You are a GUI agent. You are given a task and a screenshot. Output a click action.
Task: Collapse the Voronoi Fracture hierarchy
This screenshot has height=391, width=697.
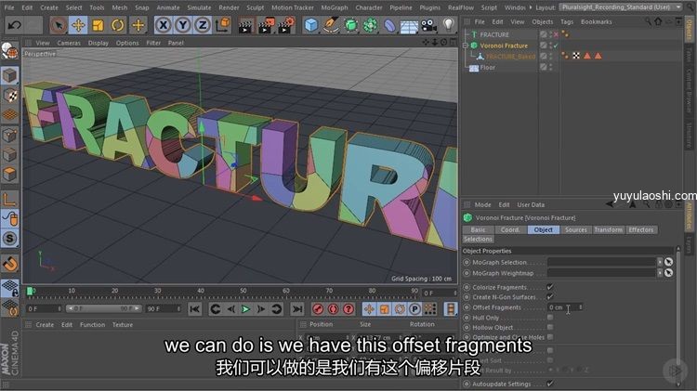[466, 46]
